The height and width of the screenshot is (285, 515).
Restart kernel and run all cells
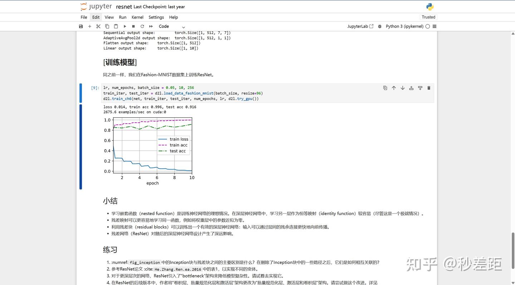pyautogui.click(x=151, y=26)
